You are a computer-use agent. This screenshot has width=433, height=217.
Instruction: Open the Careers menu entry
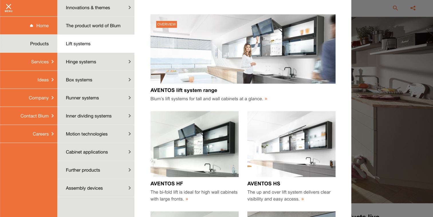pyautogui.click(x=29, y=134)
